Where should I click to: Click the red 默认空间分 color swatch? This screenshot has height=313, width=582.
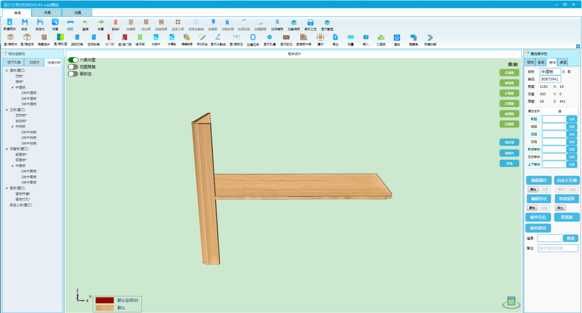[105, 300]
